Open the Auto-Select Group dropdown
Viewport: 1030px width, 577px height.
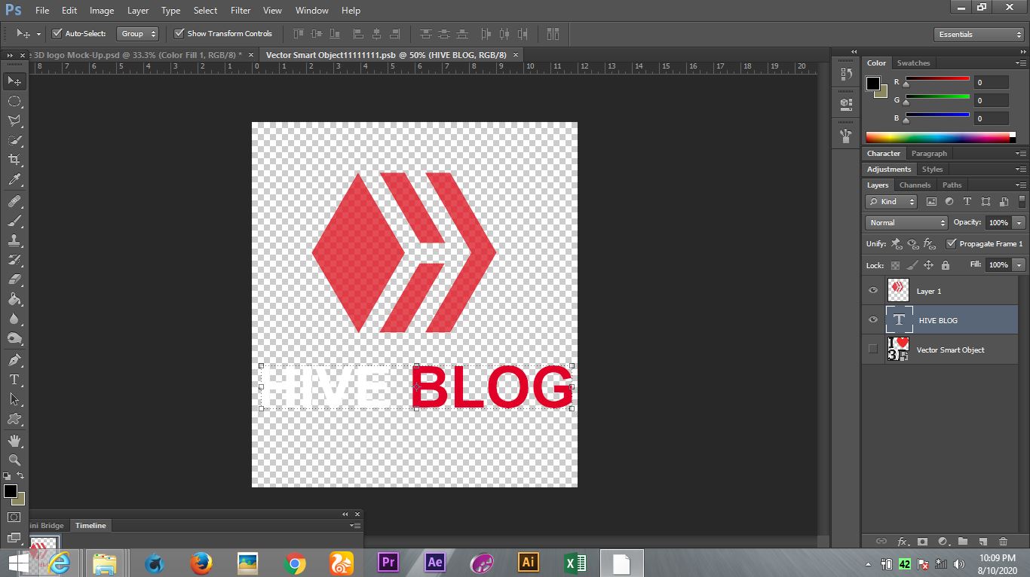pyautogui.click(x=139, y=34)
